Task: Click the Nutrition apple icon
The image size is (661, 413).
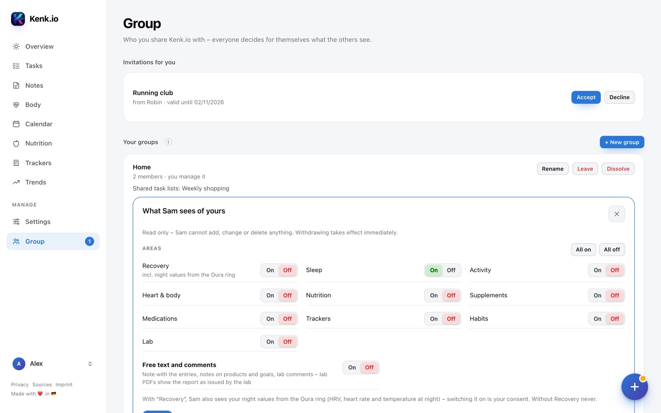Action: coord(16,143)
